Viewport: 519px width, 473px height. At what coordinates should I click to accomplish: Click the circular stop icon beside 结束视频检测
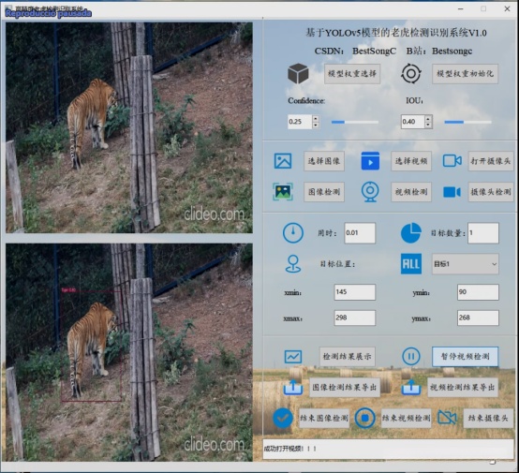click(x=364, y=418)
